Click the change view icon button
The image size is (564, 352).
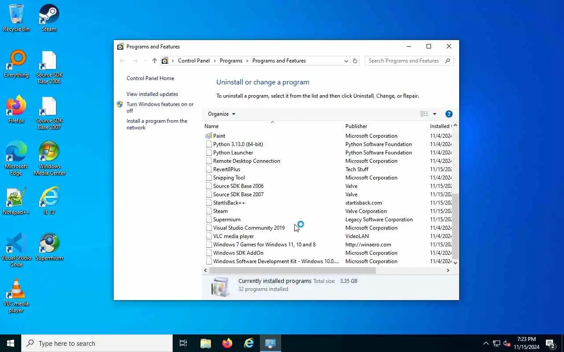[424, 114]
